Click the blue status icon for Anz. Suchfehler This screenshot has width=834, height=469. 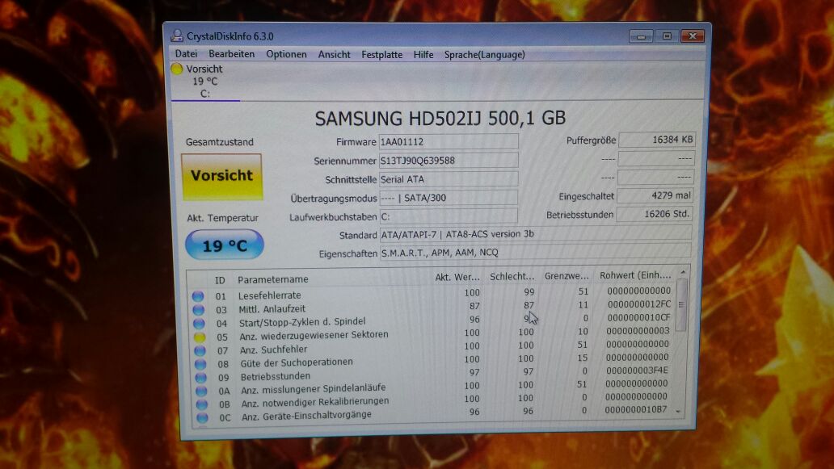click(x=200, y=350)
